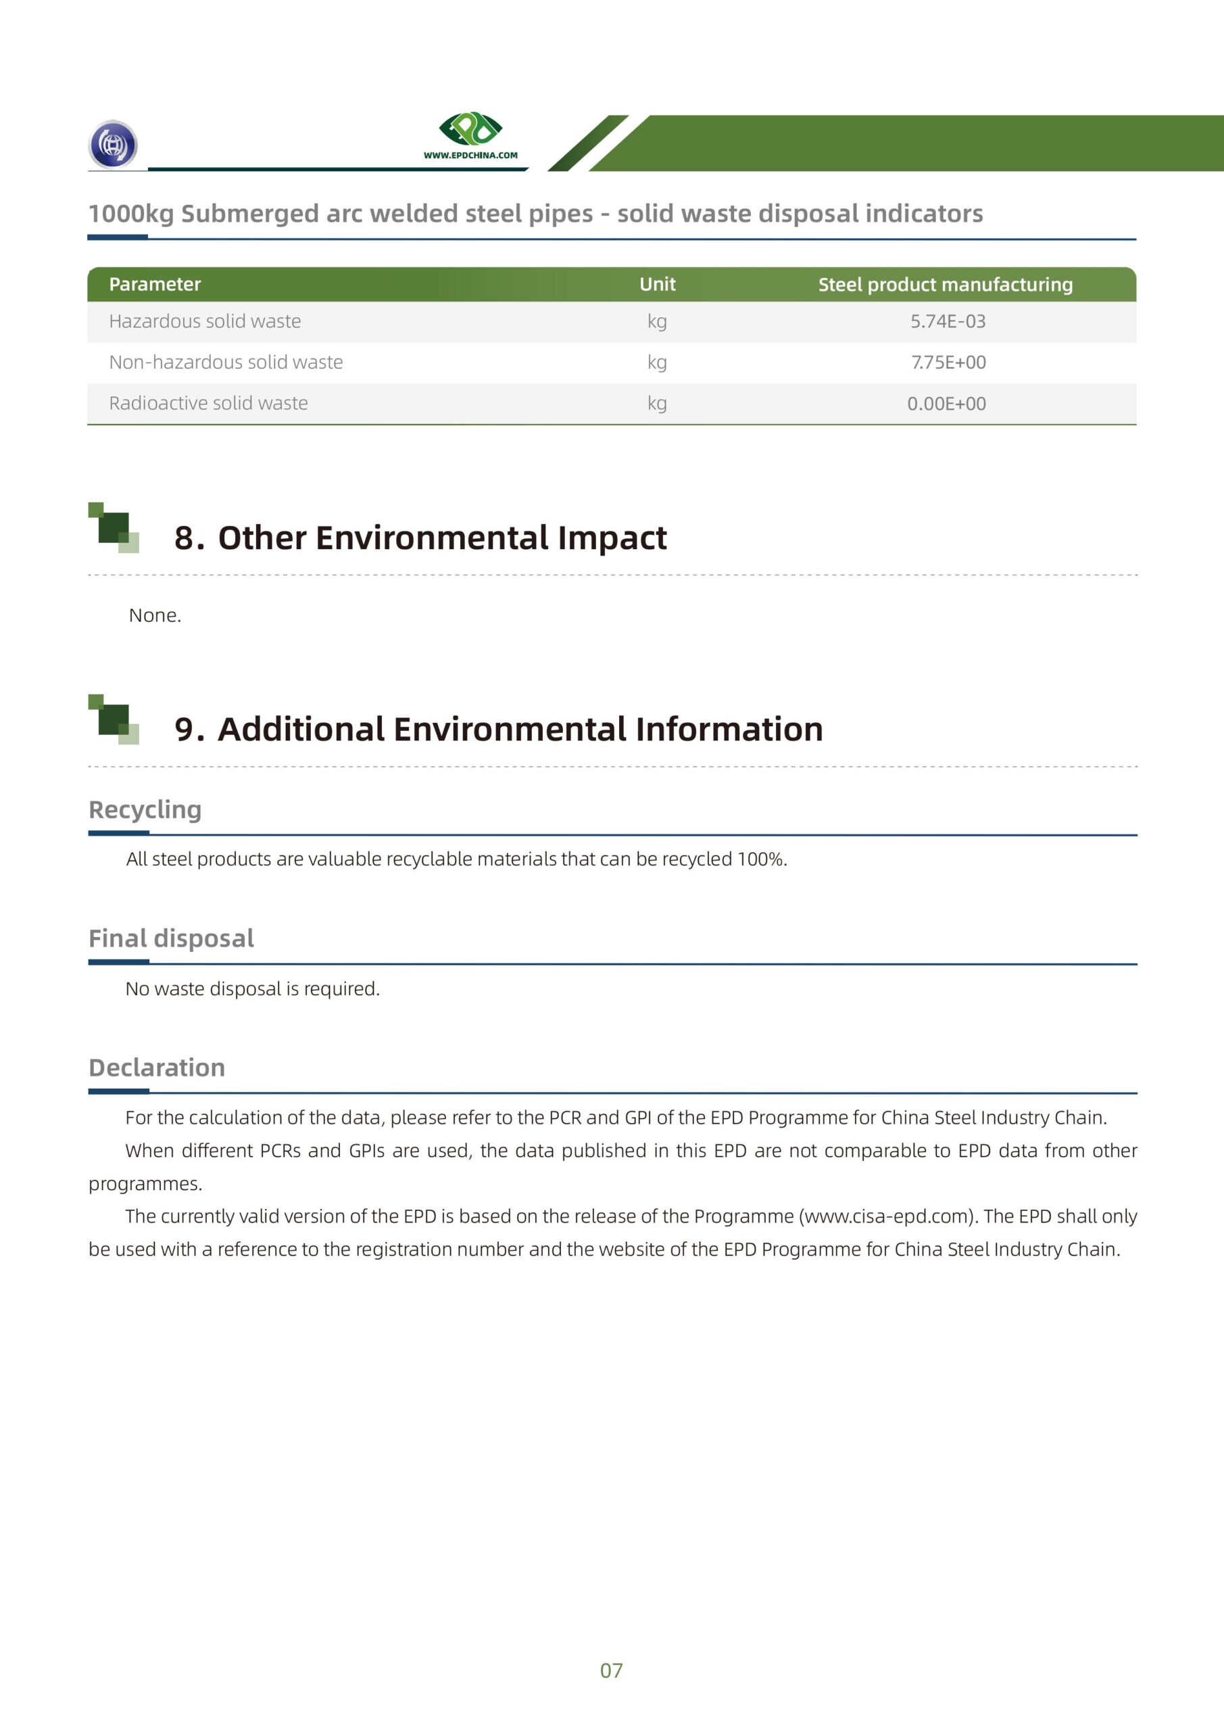Click the Additional Environmental Information heading
The image size is (1224, 1731).
click(x=520, y=729)
